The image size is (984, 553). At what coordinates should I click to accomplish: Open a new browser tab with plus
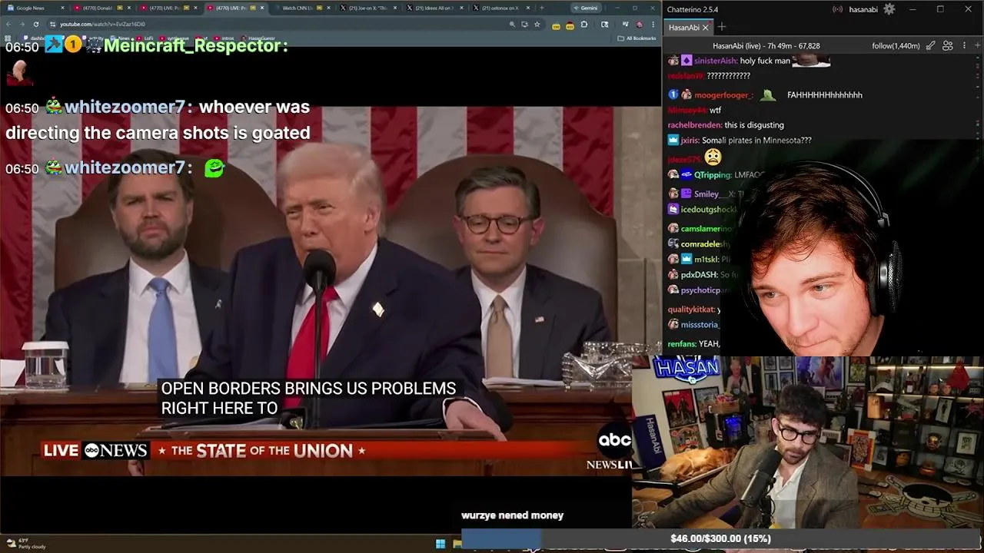pyautogui.click(x=542, y=8)
